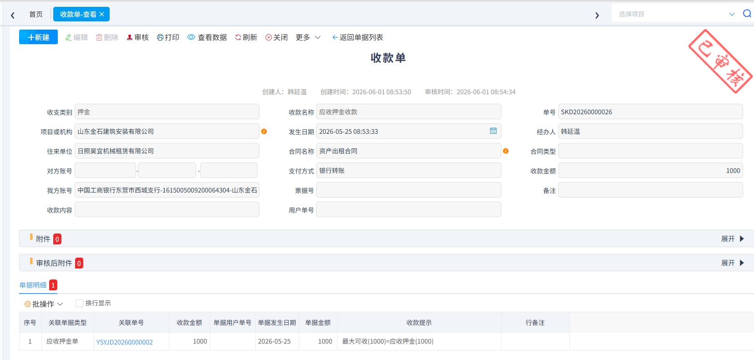Open the 更多 dropdown menu
The height and width of the screenshot is (360, 754).
308,37
